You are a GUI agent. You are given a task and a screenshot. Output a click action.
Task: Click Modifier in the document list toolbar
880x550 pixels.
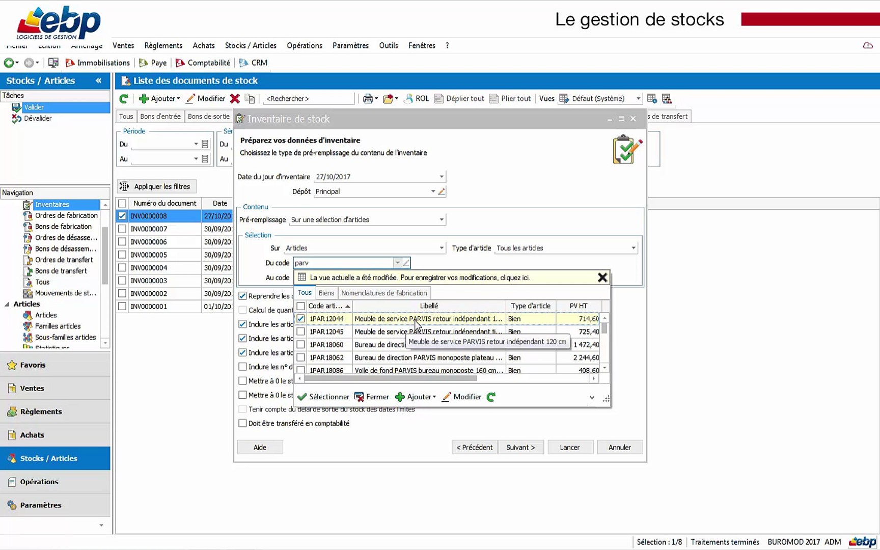(206, 98)
